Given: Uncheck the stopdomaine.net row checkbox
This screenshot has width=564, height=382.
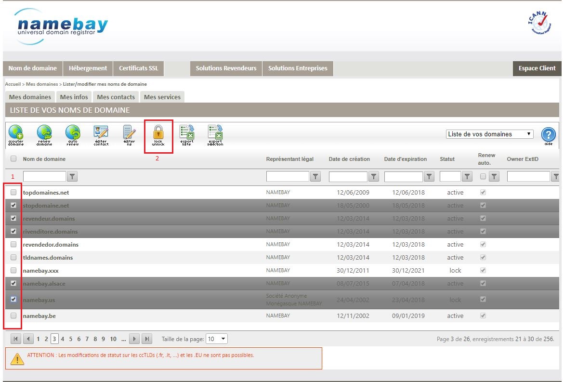Looking at the screenshot, I should 13,205.
